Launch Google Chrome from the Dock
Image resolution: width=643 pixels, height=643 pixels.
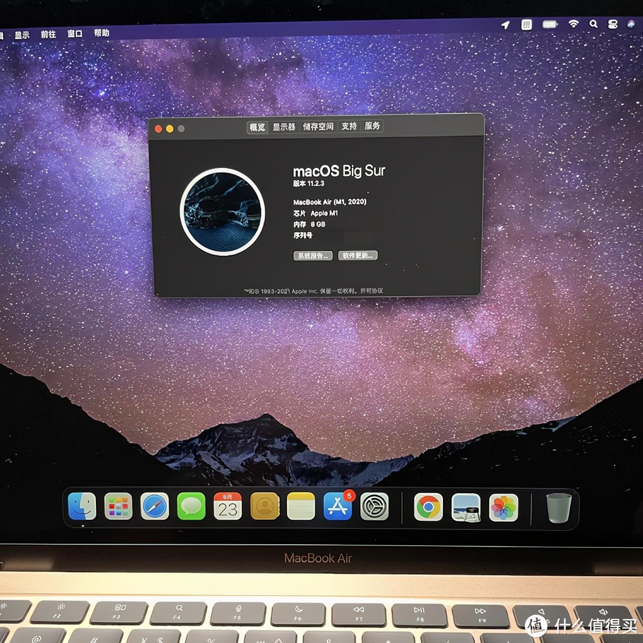(428, 507)
